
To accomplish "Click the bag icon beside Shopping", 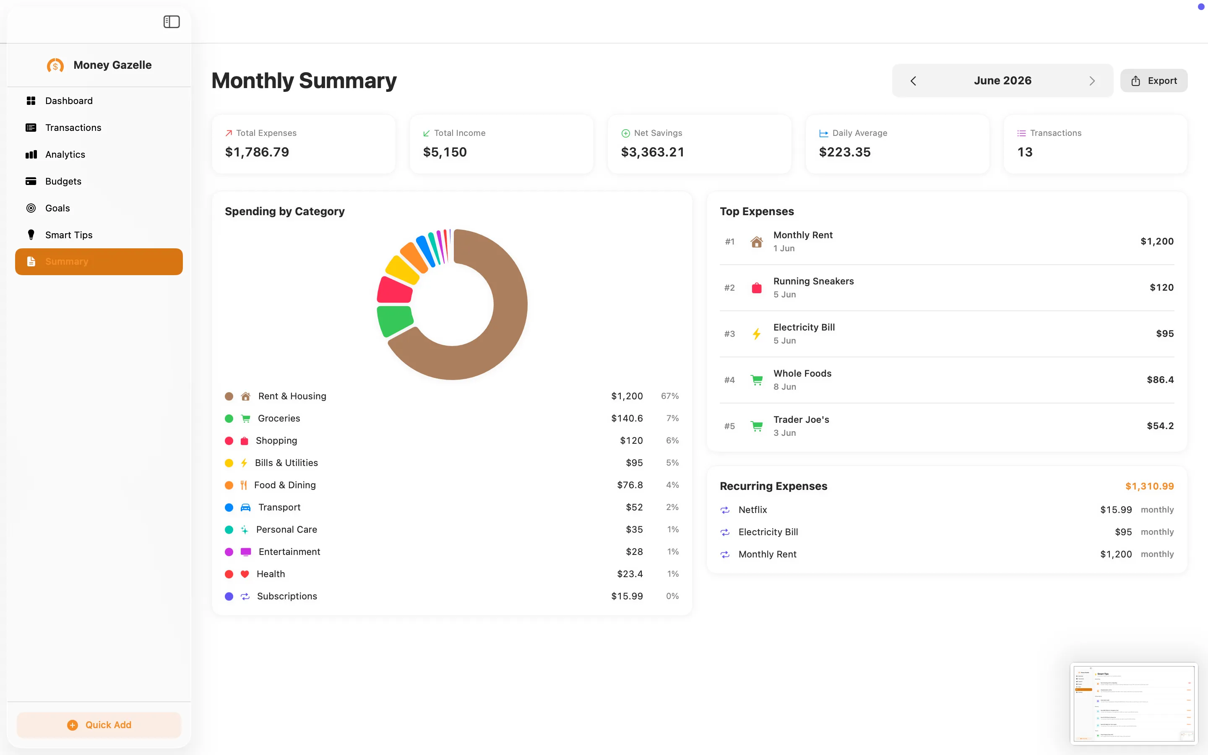I will pos(245,441).
